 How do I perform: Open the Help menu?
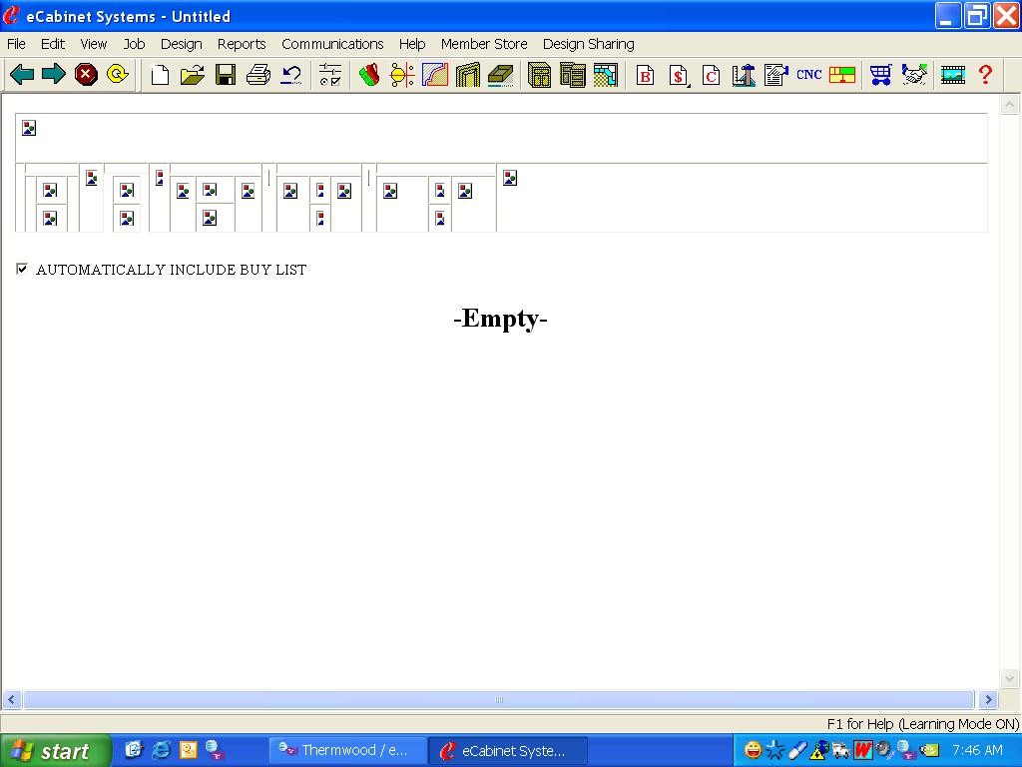point(412,44)
